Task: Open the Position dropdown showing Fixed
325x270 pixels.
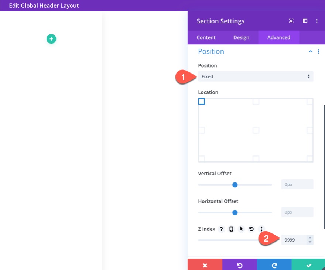Action: tap(256, 76)
